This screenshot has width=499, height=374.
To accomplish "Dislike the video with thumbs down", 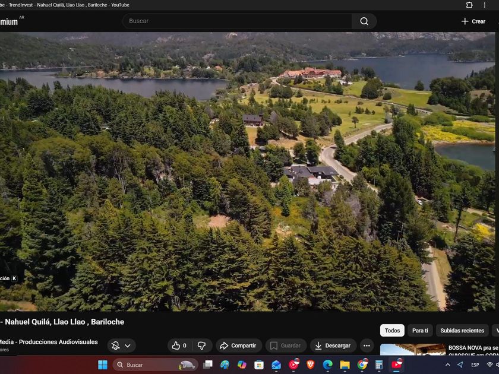I will coord(201,346).
